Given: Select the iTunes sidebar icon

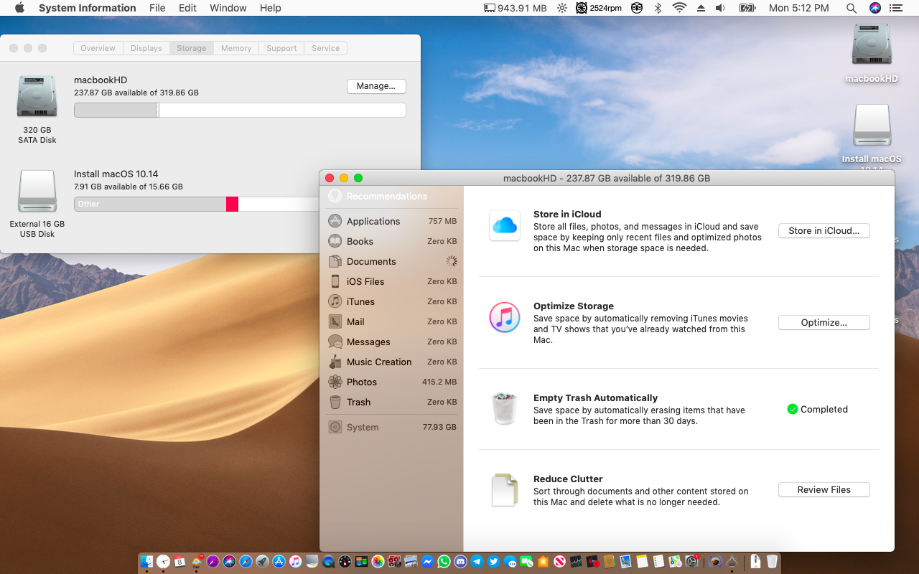Looking at the screenshot, I should [x=335, y=301].
